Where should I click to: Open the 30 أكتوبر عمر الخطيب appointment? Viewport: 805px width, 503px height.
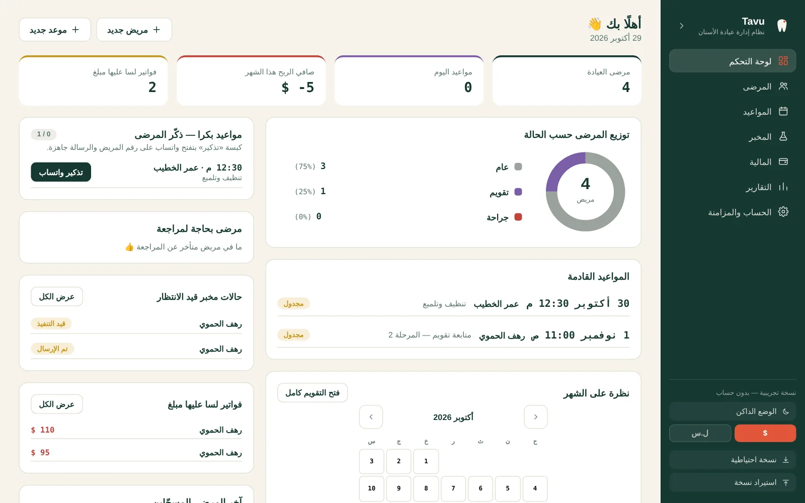tap(453, 303)
